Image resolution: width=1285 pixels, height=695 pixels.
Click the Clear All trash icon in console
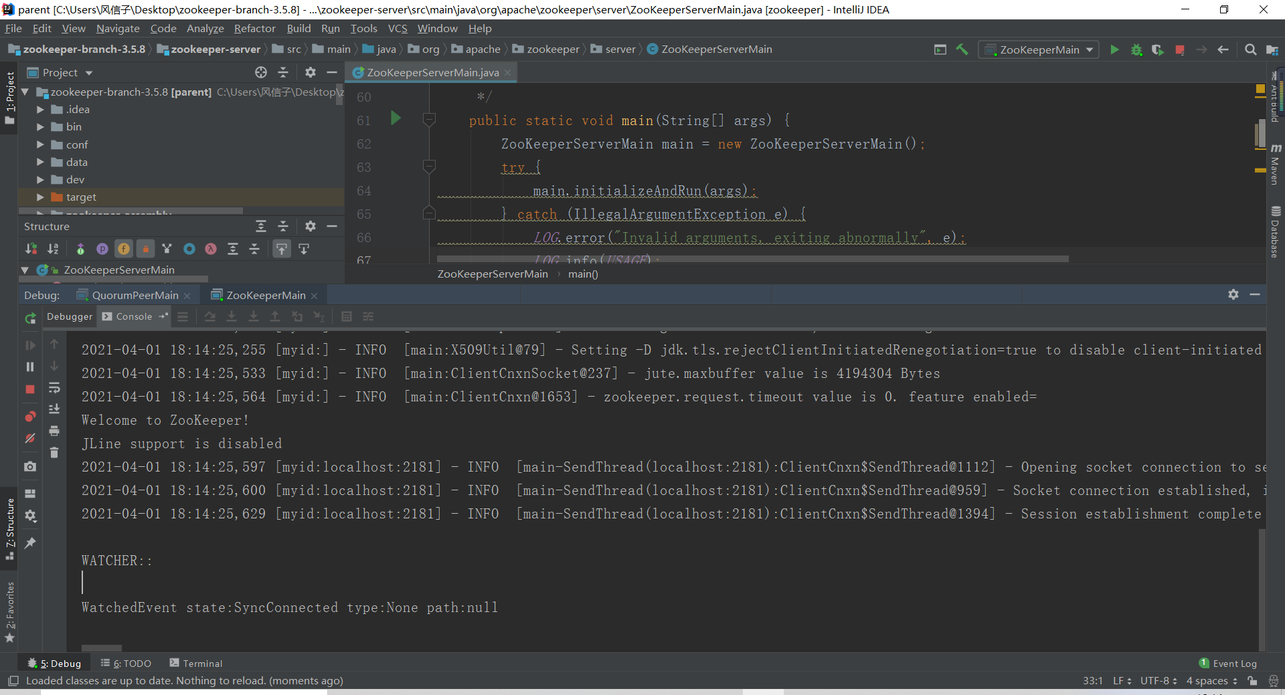54,453
